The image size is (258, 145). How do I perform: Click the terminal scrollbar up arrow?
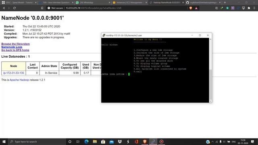[210, 39]
